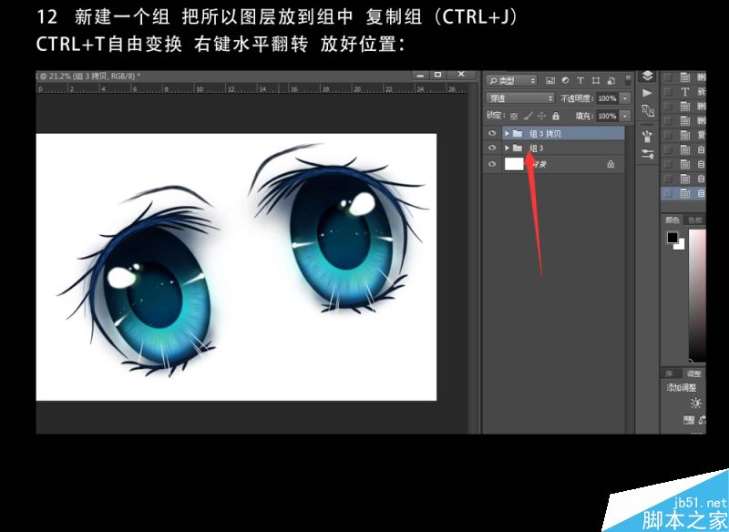Expand the 组 3 group triangle
The width and height of the screenshot is (729, 532).
click(x=507, y=148)
